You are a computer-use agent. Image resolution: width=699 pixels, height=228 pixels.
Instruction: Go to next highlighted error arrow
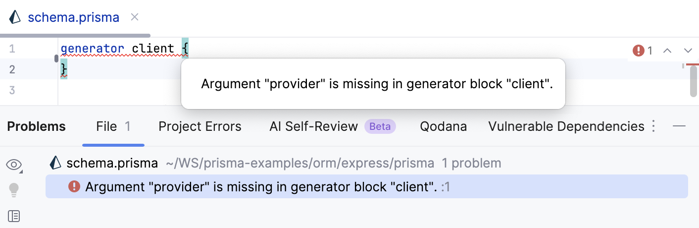[688, 51]
